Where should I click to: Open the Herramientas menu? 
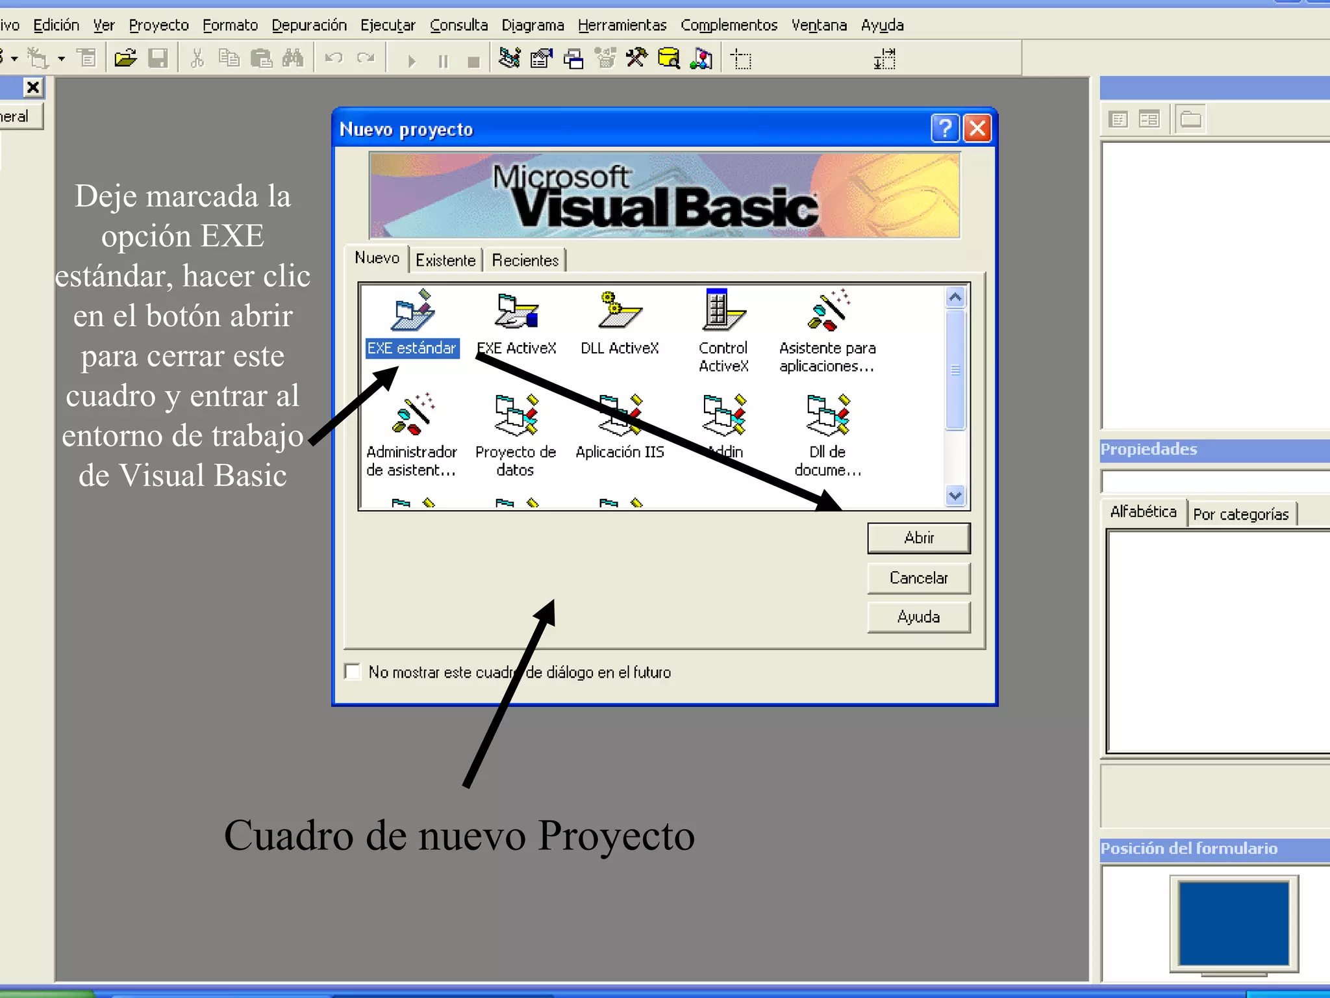coord(622,25)
